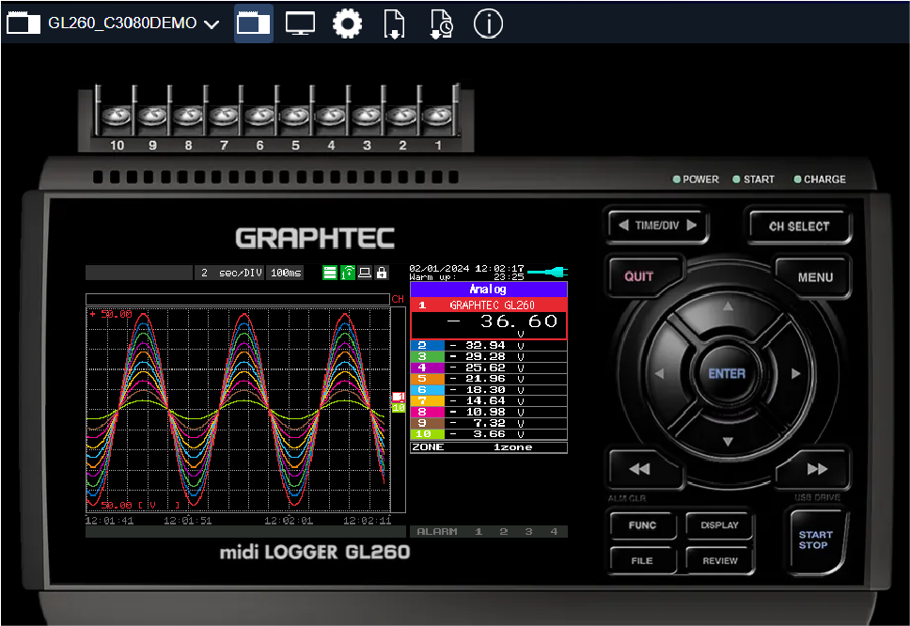Click the captured data download icon
Viewport: 910px width, 626px height.
(394, 23)
